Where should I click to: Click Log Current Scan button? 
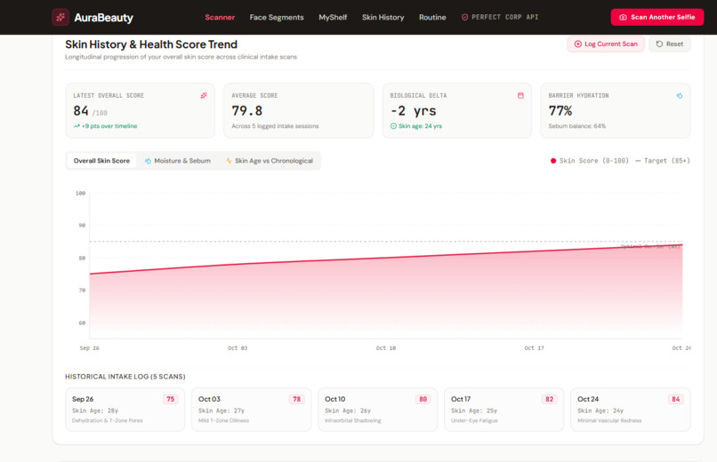(x=606, y=44)
